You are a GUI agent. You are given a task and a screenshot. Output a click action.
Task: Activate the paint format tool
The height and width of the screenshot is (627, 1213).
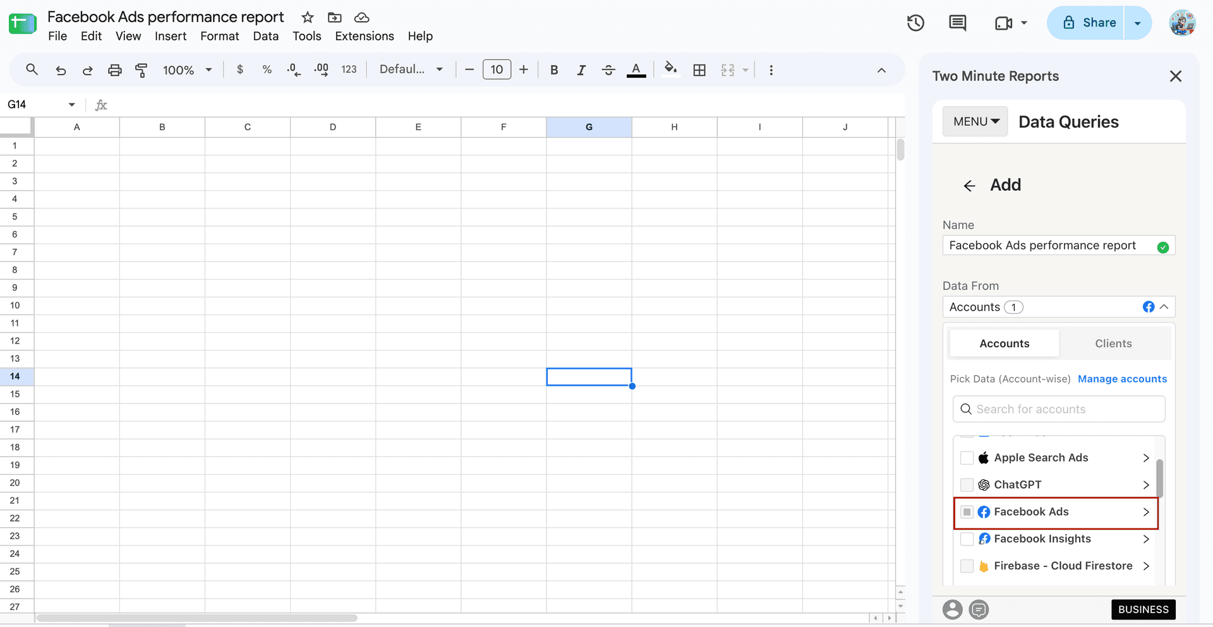point(142,70)
